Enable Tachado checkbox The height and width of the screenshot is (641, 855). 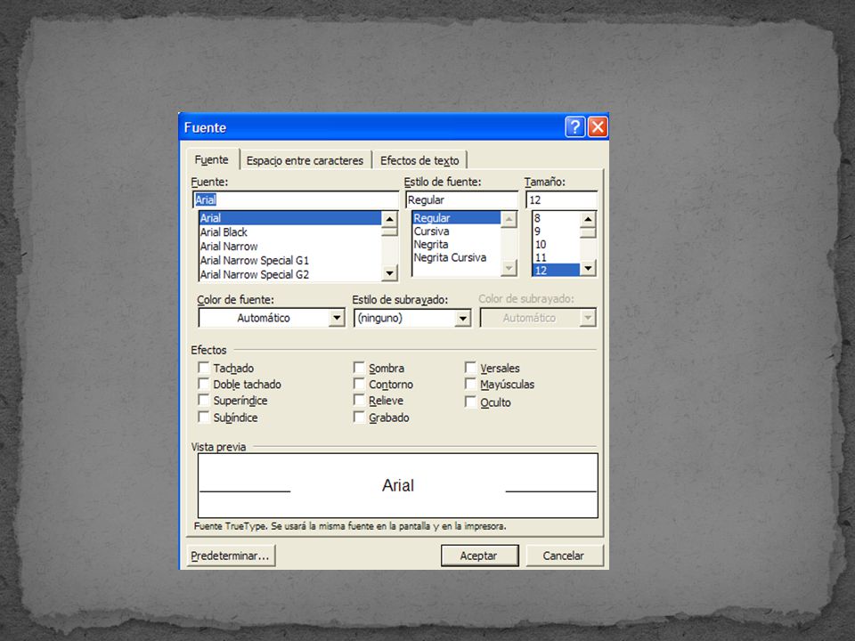203,368
